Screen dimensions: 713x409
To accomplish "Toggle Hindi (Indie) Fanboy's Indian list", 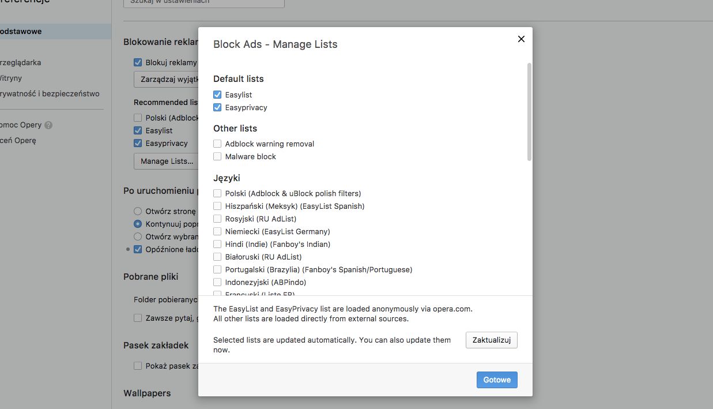I will (217, 244).
